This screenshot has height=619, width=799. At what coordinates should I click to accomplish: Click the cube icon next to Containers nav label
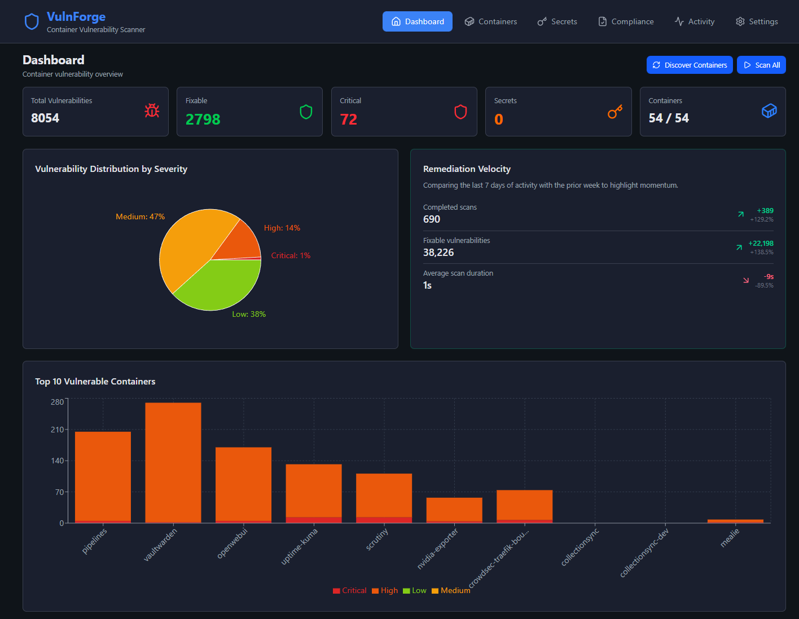(469, 21)
